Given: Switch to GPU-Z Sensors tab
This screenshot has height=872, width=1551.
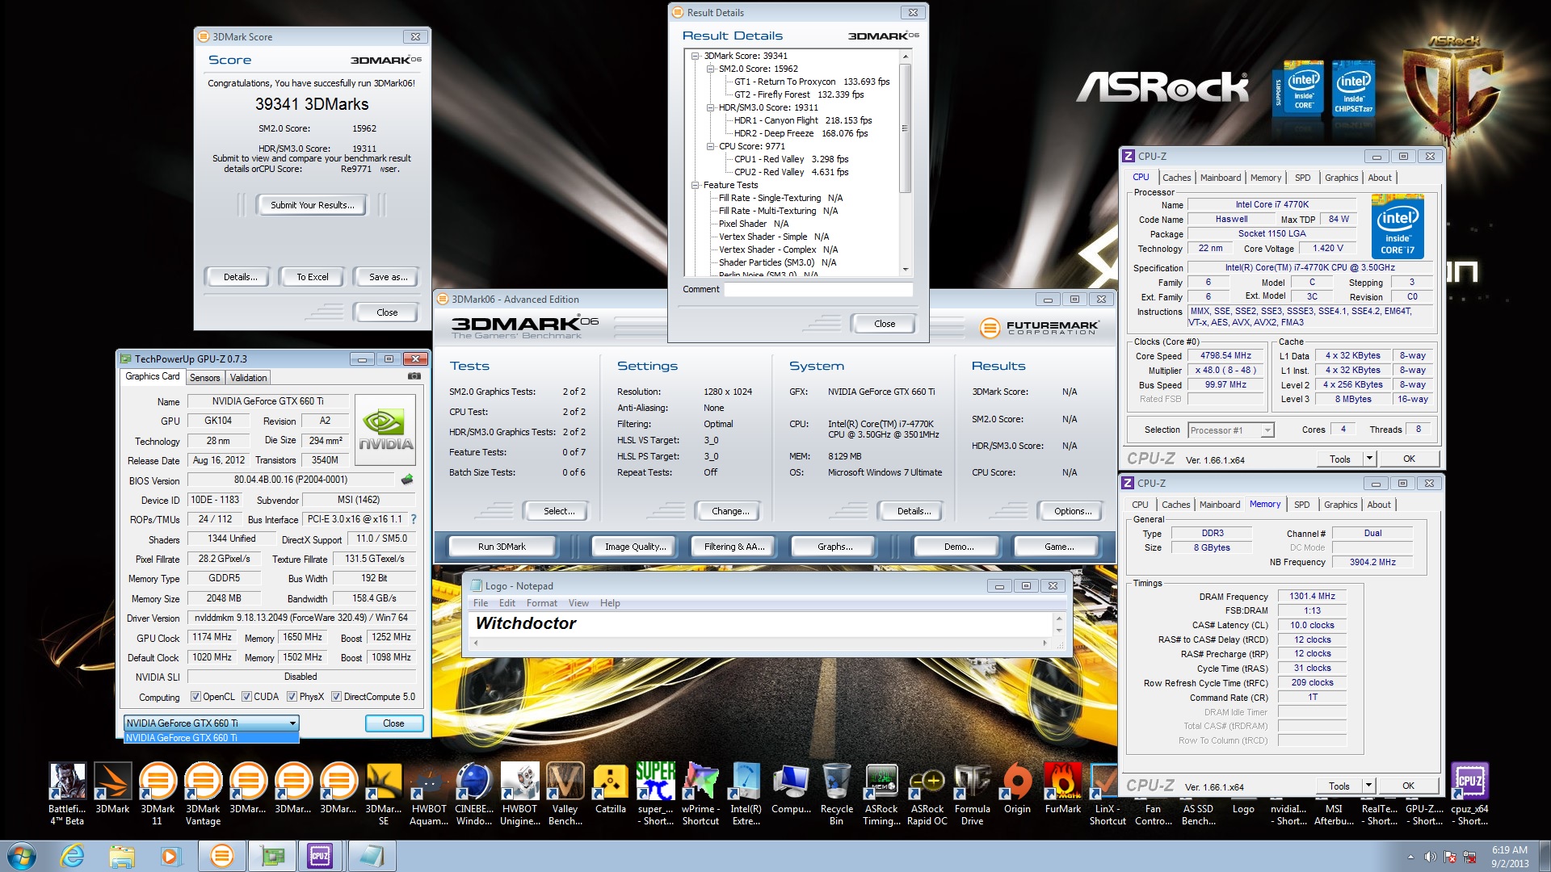Looking at the screenshot, I should coord(204,378).
